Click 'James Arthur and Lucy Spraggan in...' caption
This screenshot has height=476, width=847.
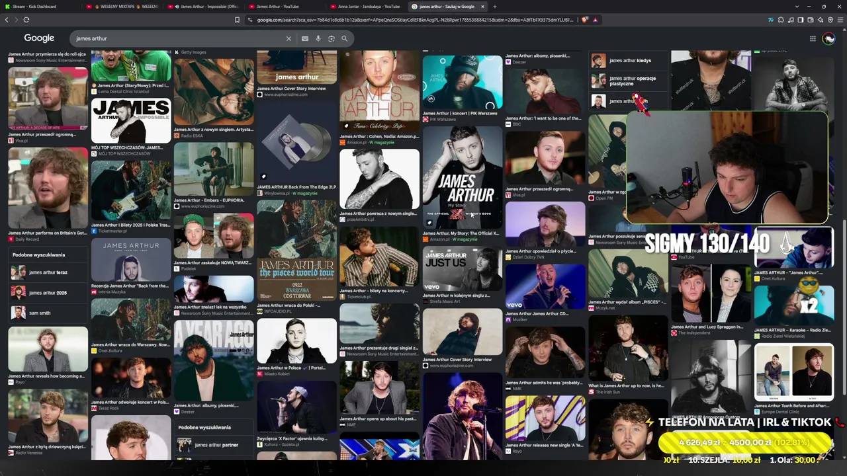[711, 327]
